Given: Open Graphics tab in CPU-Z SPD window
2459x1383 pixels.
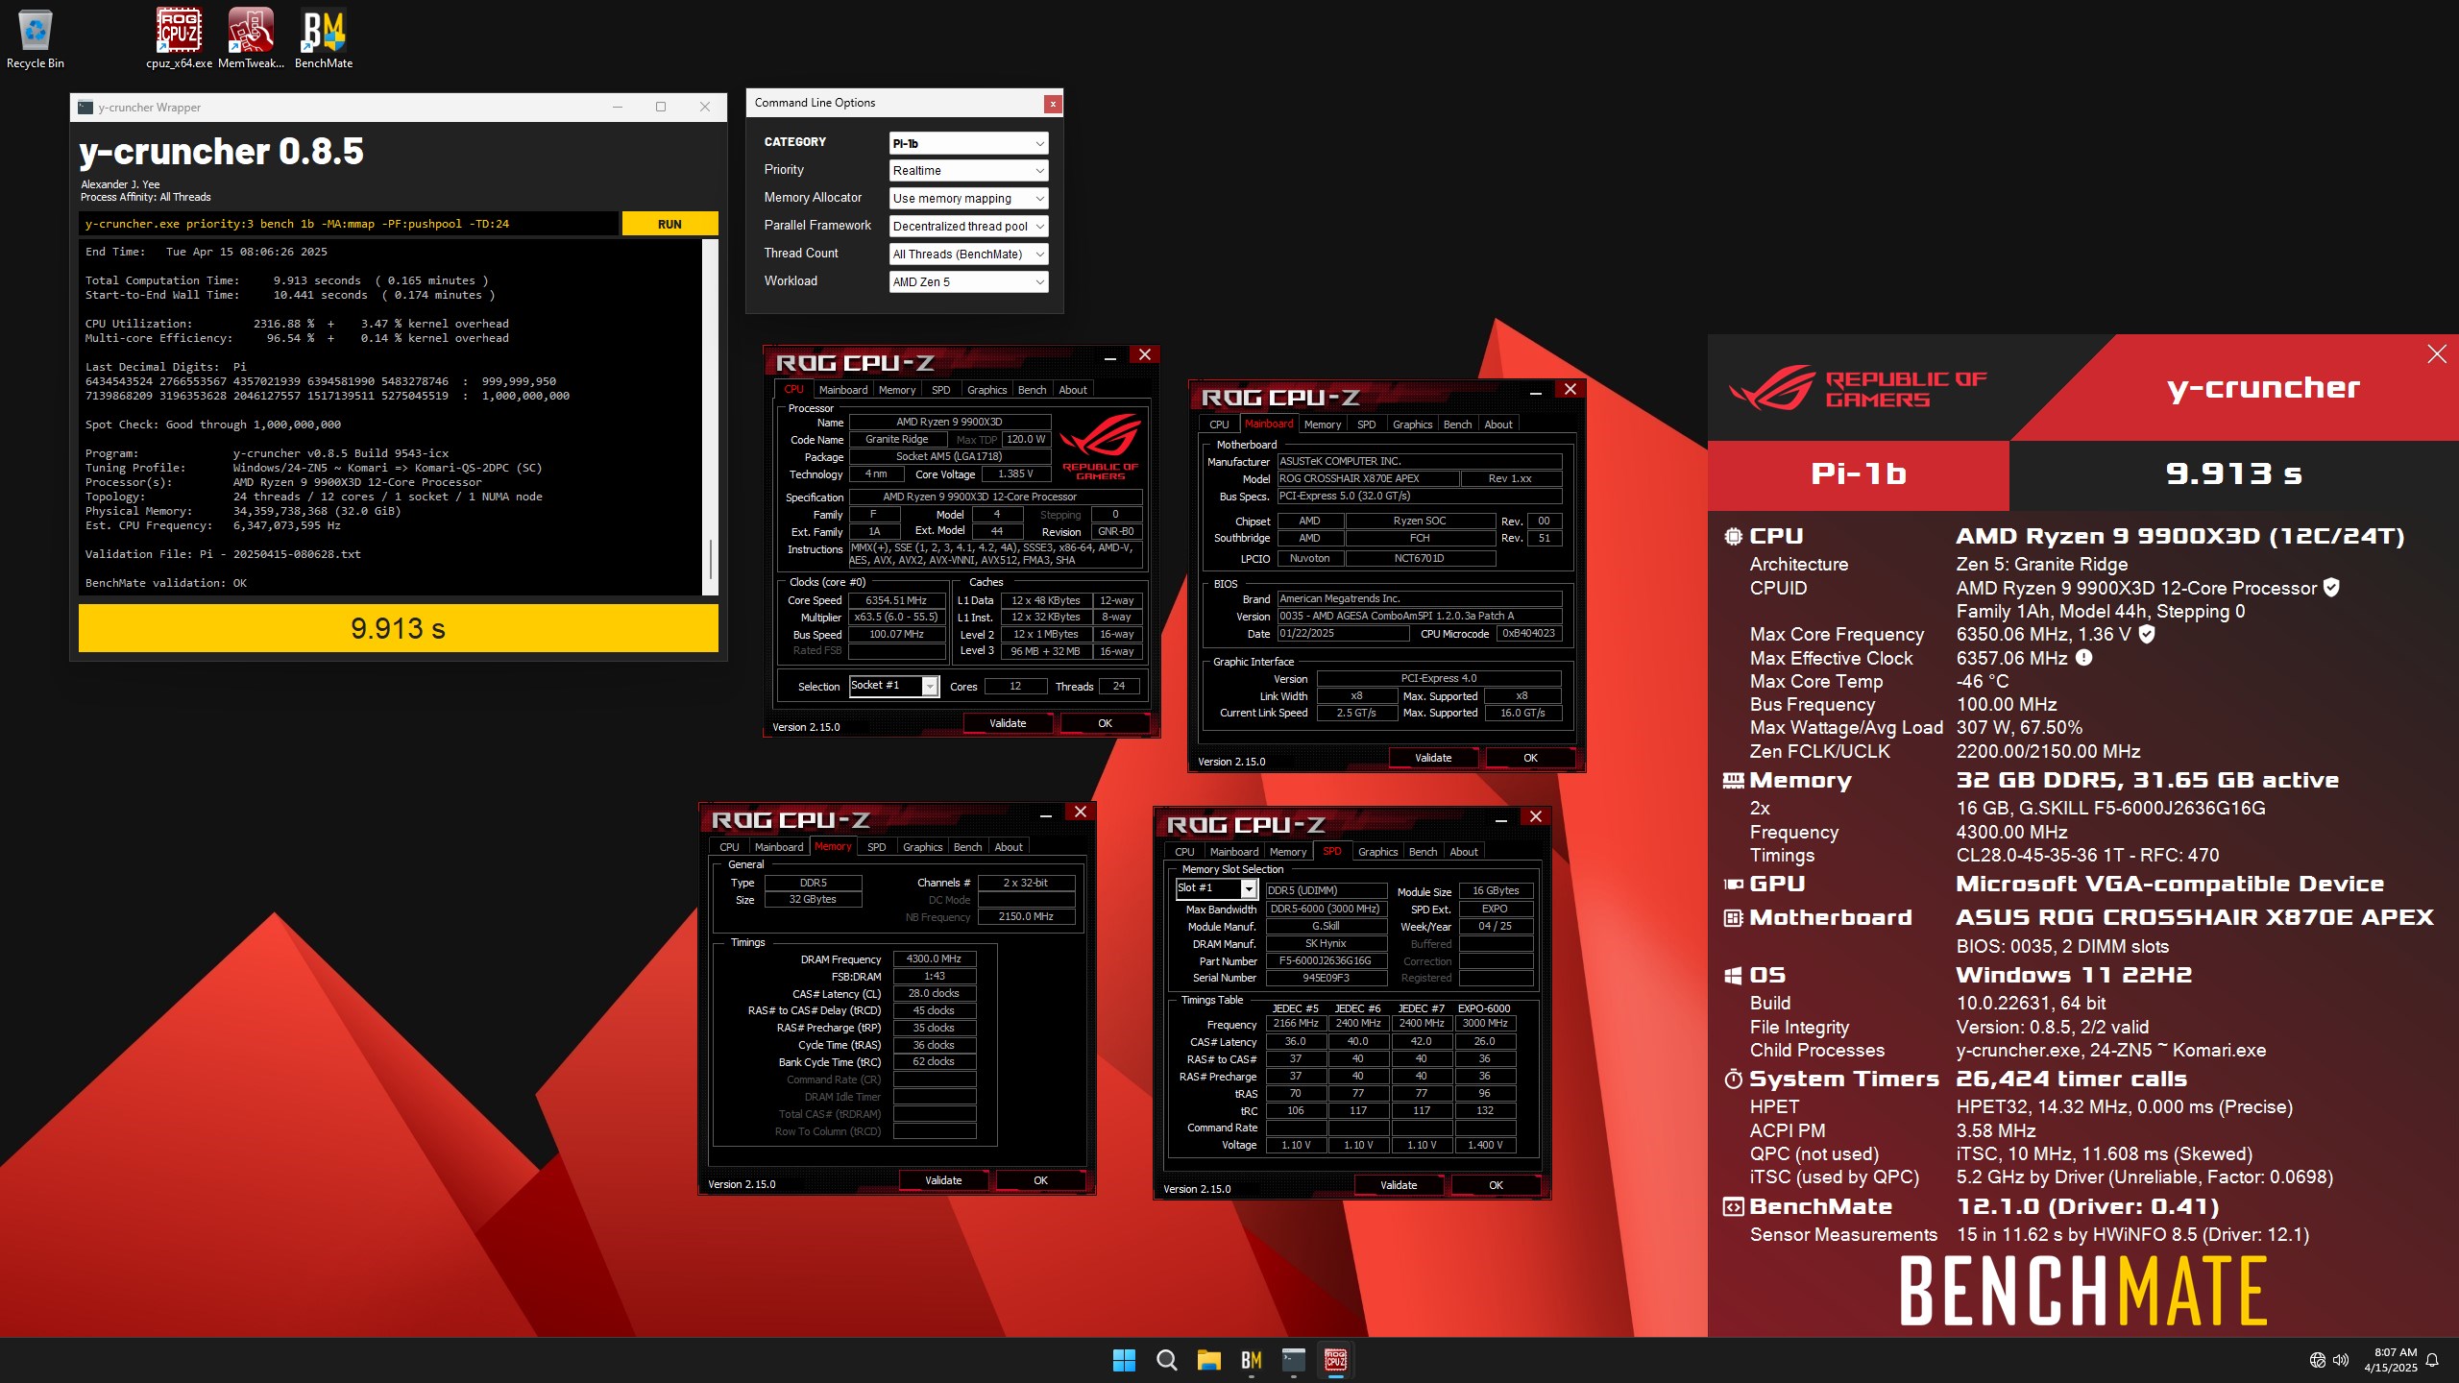Looking at the screenshot, I should 1377,852.
